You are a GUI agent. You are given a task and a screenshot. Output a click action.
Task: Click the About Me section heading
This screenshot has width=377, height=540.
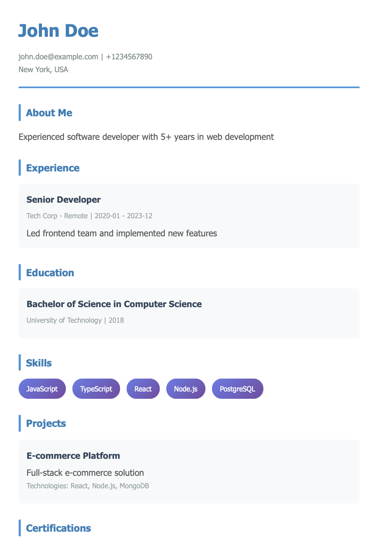tap(49, 113)
